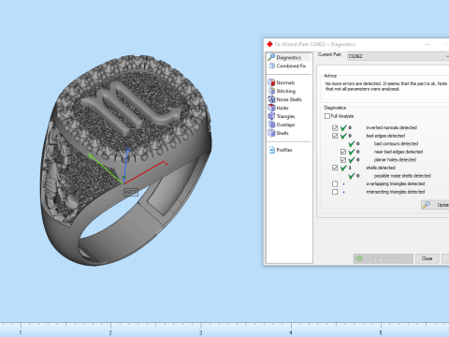Click the Follow Advice button

tap(384, 258)
